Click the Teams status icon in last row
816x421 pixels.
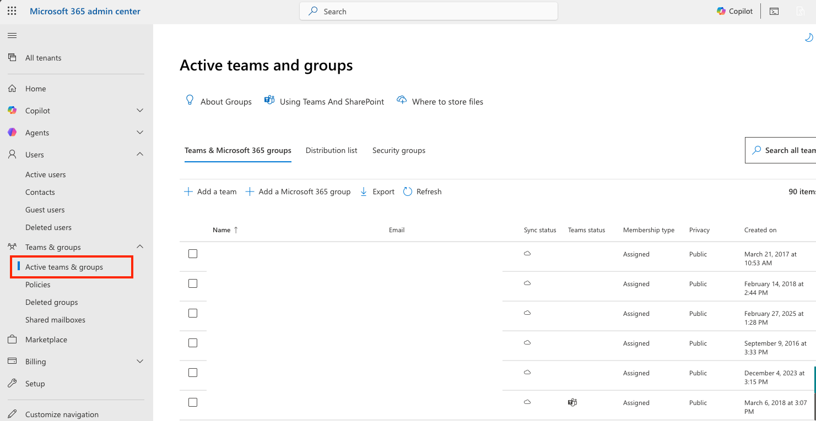[x=572, y=402]
